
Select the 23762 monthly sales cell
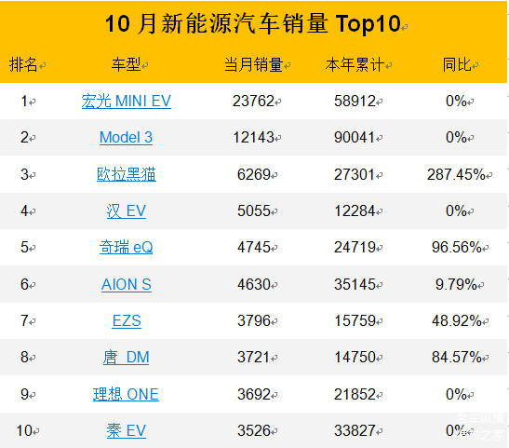(x=253, y=101)
